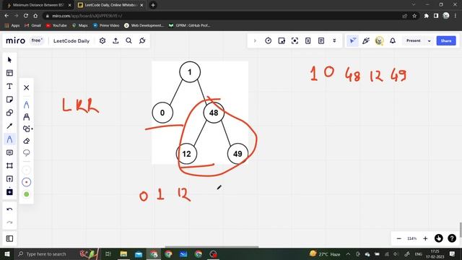Zoom out with the minus button
This screenshot has width=462, height=260.
pos(398,238)
